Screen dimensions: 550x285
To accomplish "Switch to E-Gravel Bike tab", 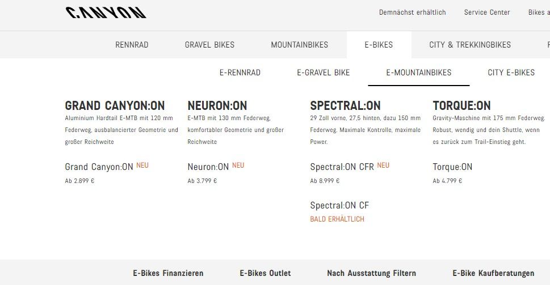I will point(324,73).
